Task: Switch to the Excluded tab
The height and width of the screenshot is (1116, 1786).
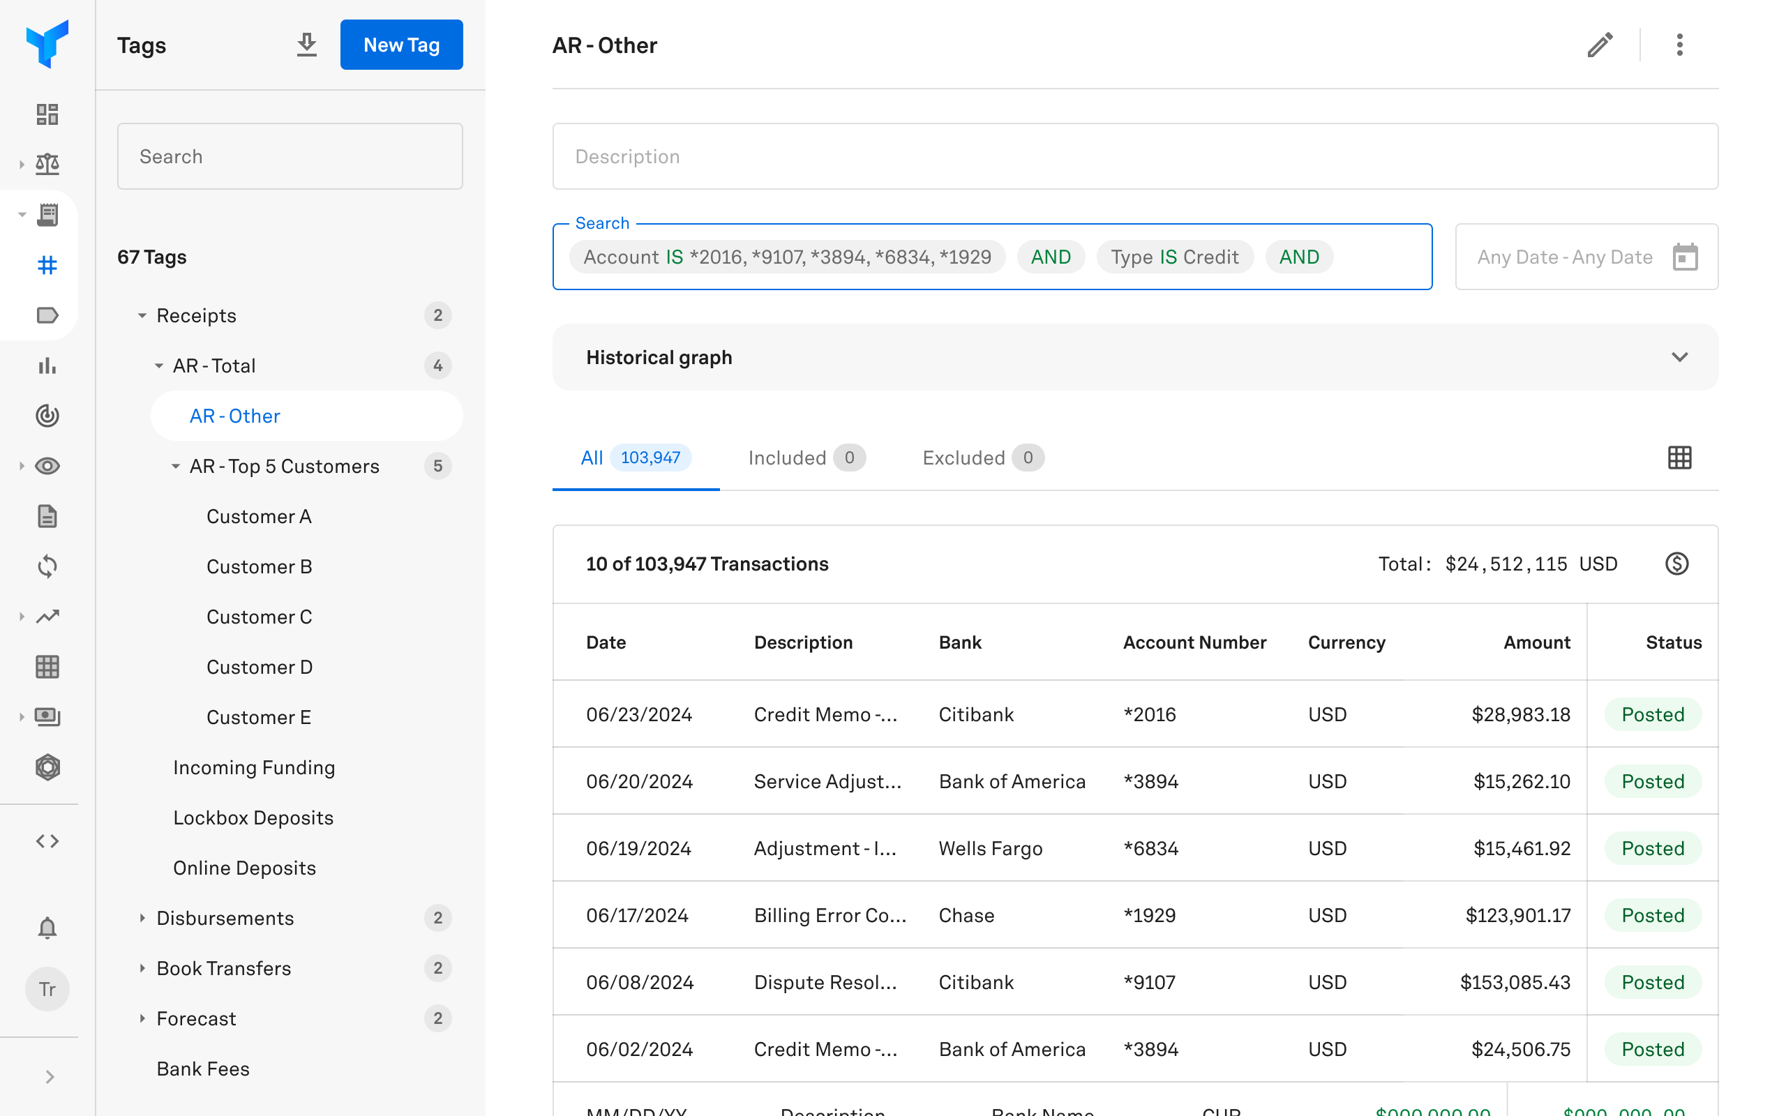Action: coord(983,458)
